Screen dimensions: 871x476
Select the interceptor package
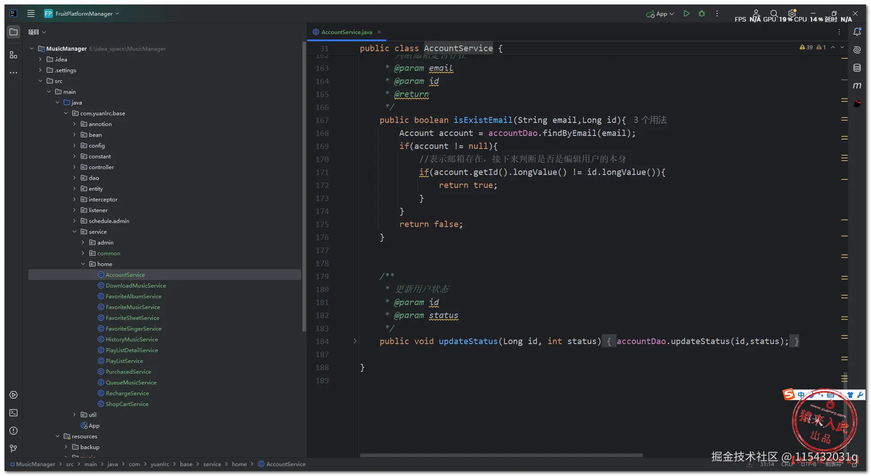103,199
